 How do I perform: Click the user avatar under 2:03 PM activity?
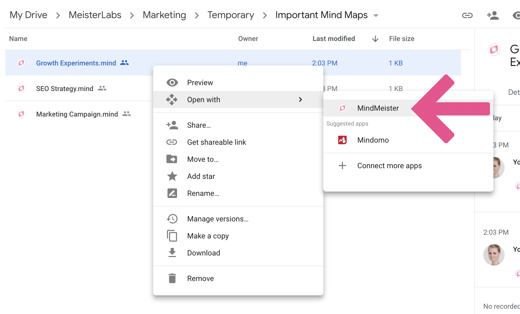[494, 255]
